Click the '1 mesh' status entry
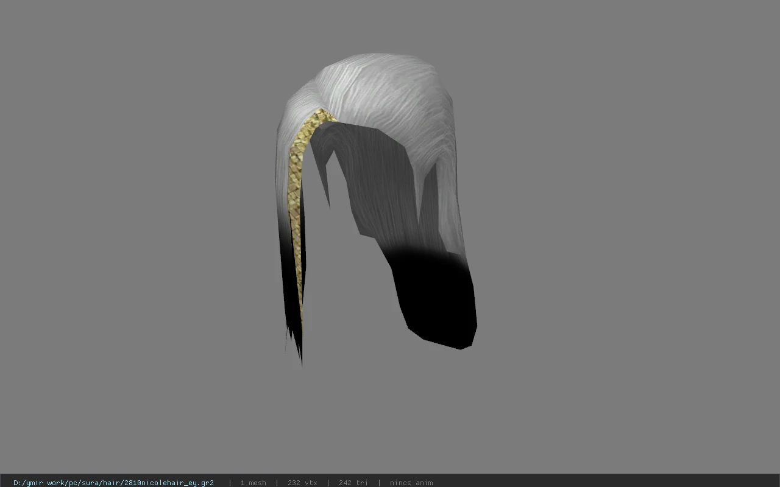Screen dimensions: 780x487 (x=253, y=483)
